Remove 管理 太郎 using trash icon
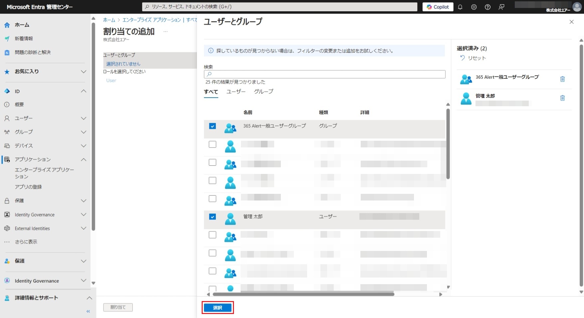Screen dimensions: 584x318 562,98
